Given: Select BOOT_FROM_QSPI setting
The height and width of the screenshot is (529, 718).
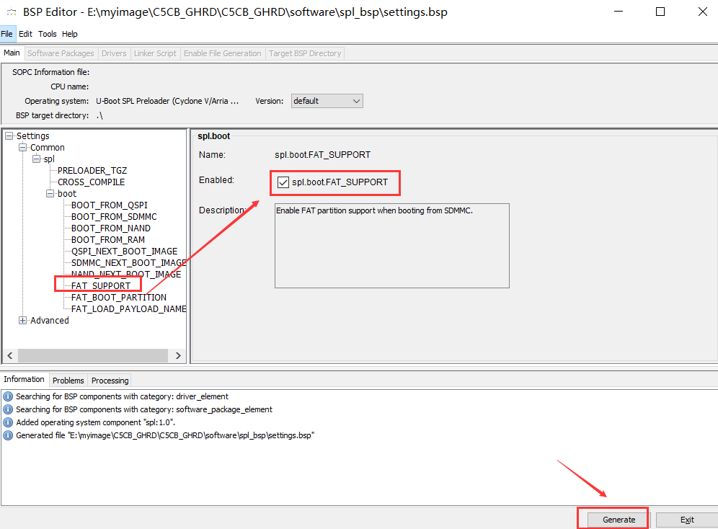Looking at the screenshot, I should (x=110, y=205).
